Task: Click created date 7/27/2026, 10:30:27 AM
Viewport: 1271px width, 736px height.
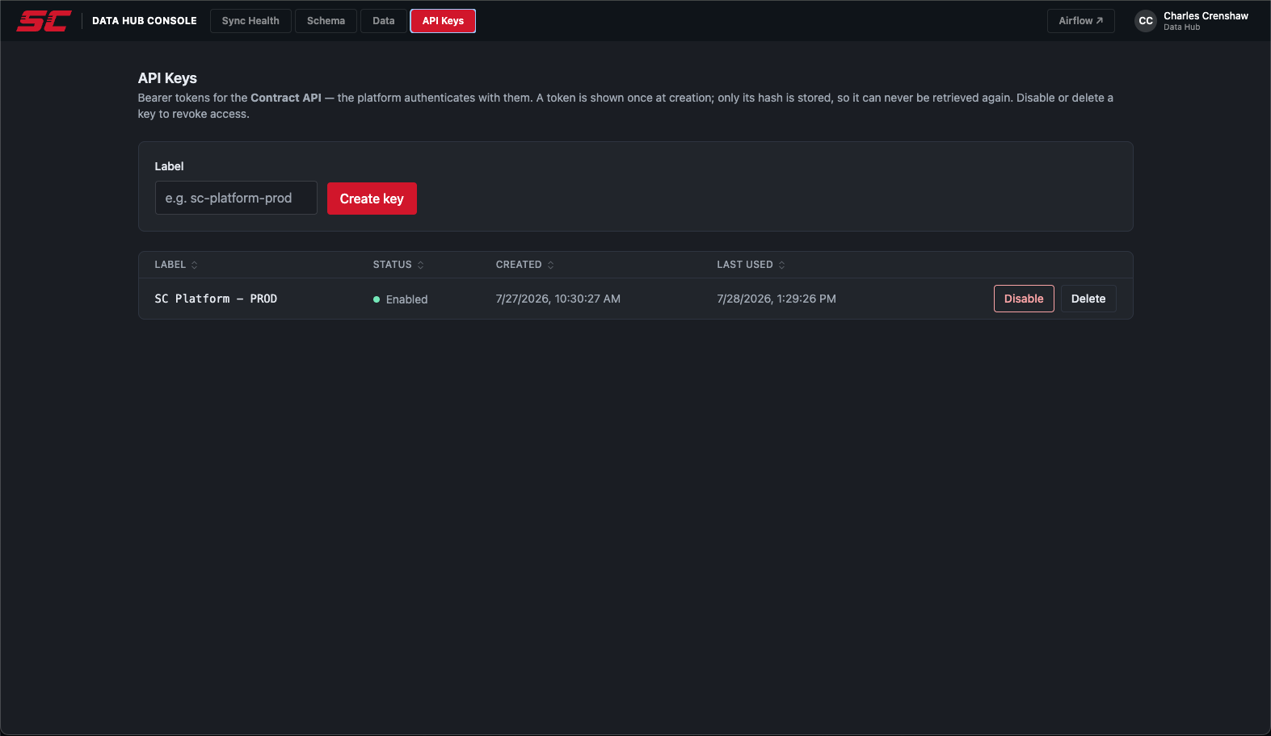Action: (558, 299)
